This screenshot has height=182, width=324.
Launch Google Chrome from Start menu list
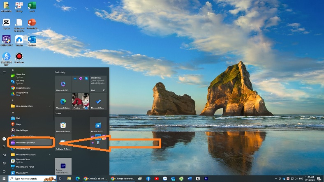tap(23, 88)
